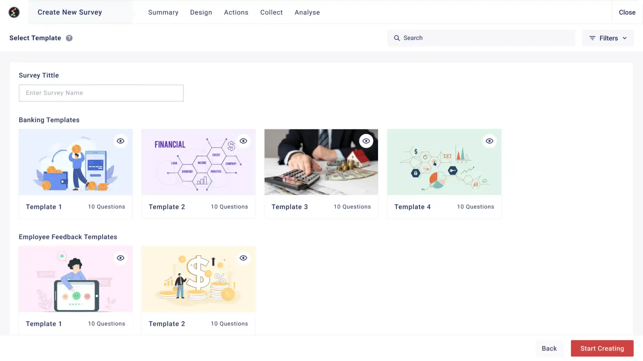Open the Filters dropdown

tap(608, 38)
